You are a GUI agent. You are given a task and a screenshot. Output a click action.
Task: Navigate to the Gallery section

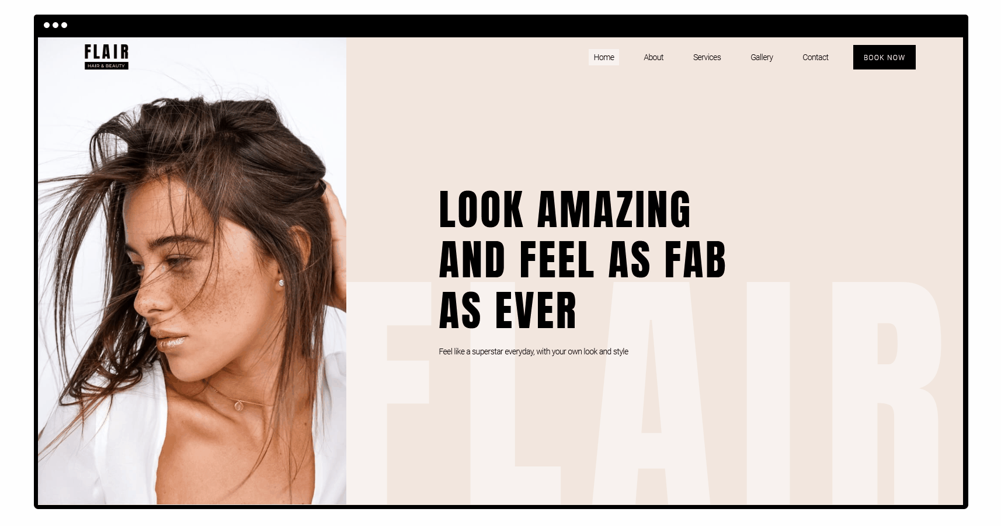[x=762, y=57]
